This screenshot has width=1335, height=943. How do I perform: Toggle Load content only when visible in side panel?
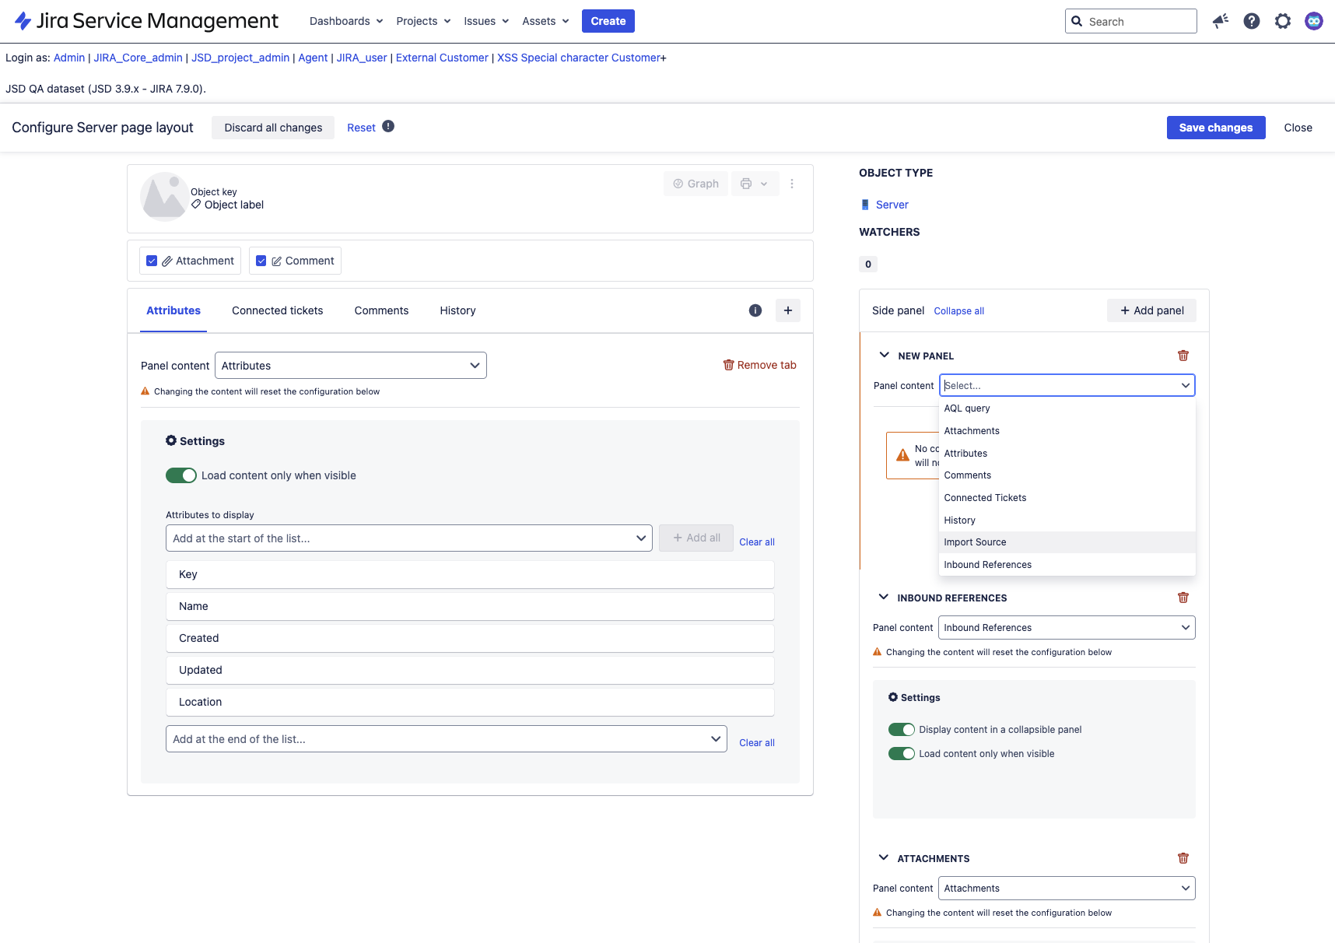902,754
